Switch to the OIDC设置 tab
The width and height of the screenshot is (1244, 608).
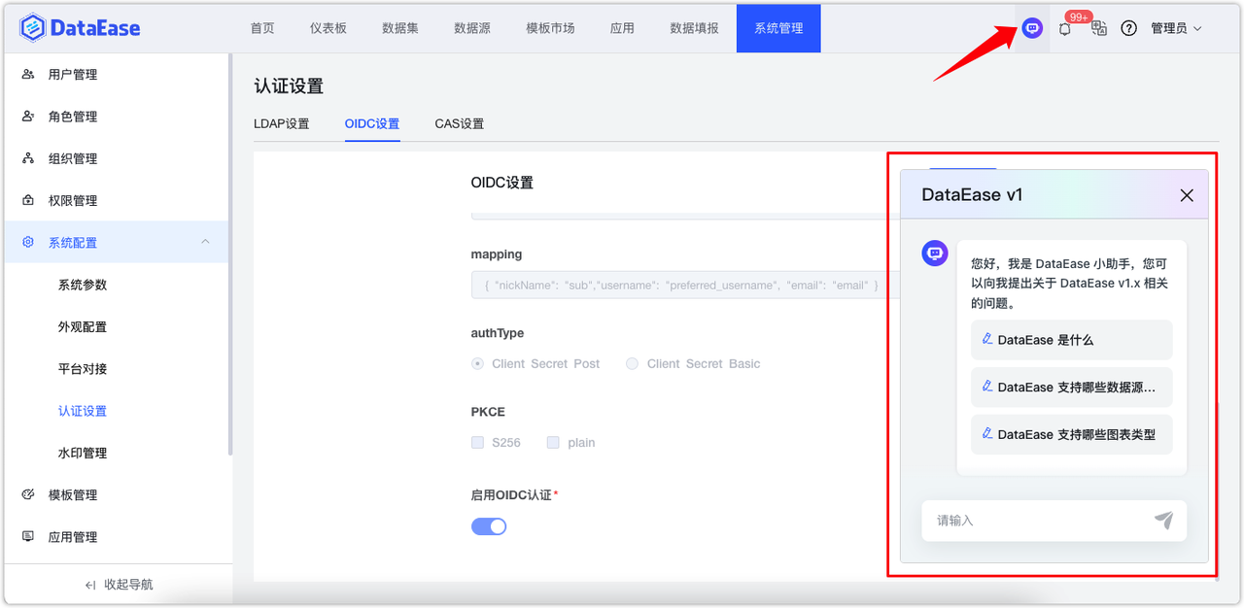(372, 124)
